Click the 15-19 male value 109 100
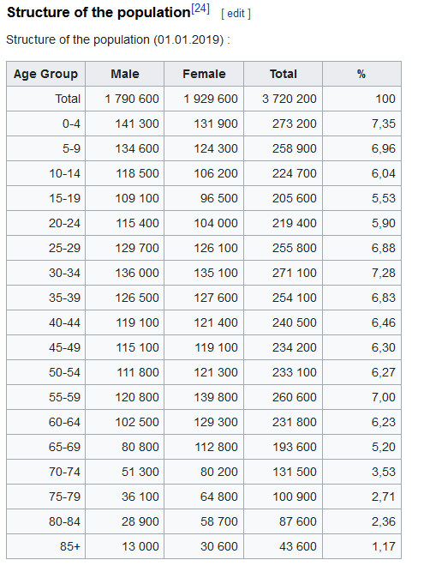 point(125,198)
